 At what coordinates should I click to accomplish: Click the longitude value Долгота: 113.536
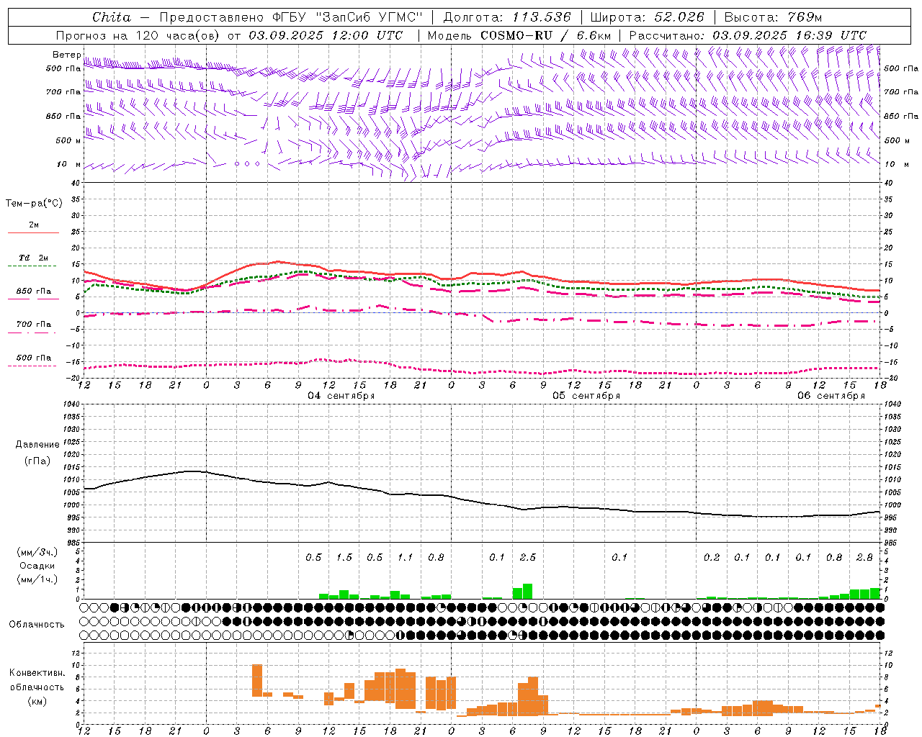(507, 17)
